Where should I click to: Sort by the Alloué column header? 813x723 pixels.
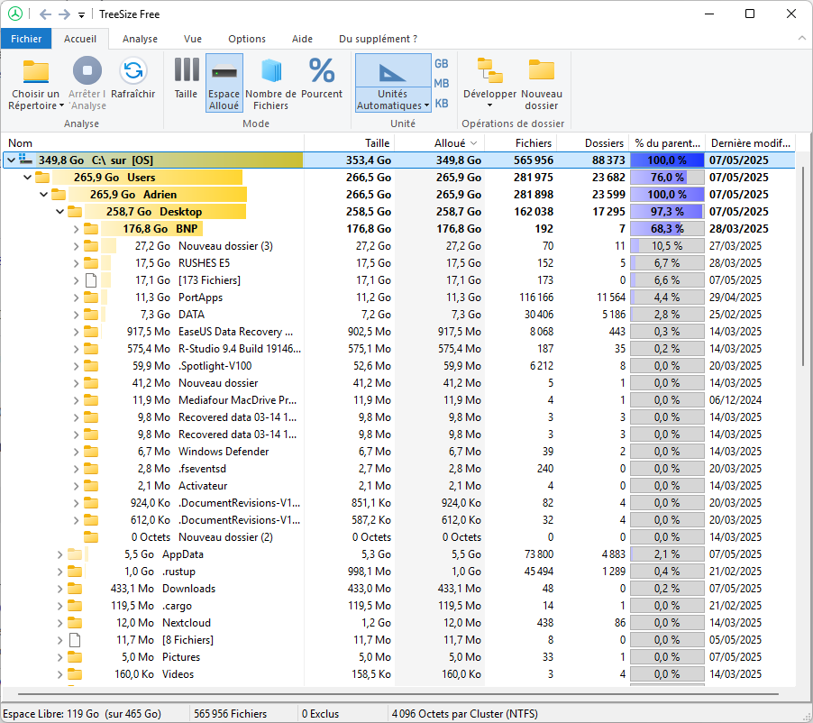click(x=440, y=143)
